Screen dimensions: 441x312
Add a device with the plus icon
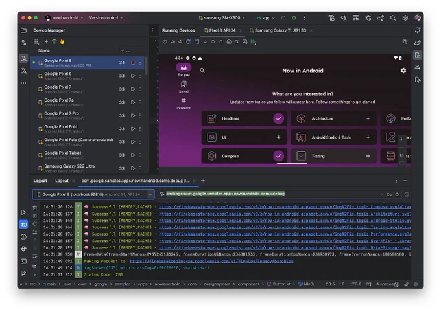pos(46,42)
